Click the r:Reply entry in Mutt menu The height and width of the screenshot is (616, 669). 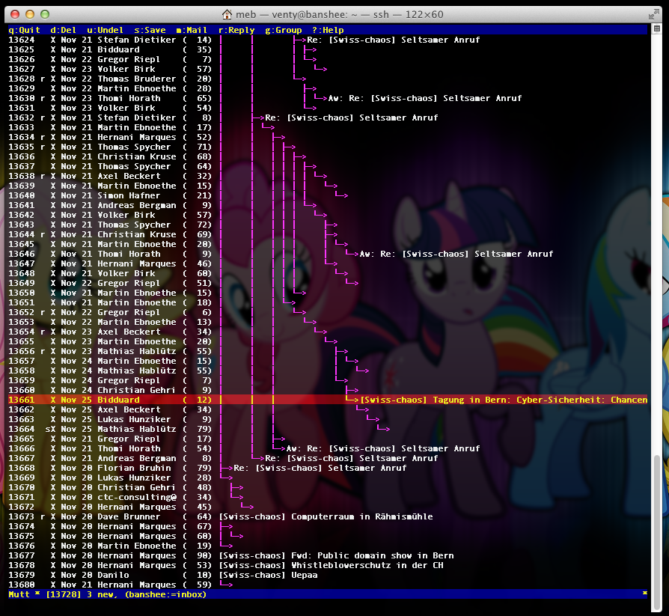tap(236, 30)
